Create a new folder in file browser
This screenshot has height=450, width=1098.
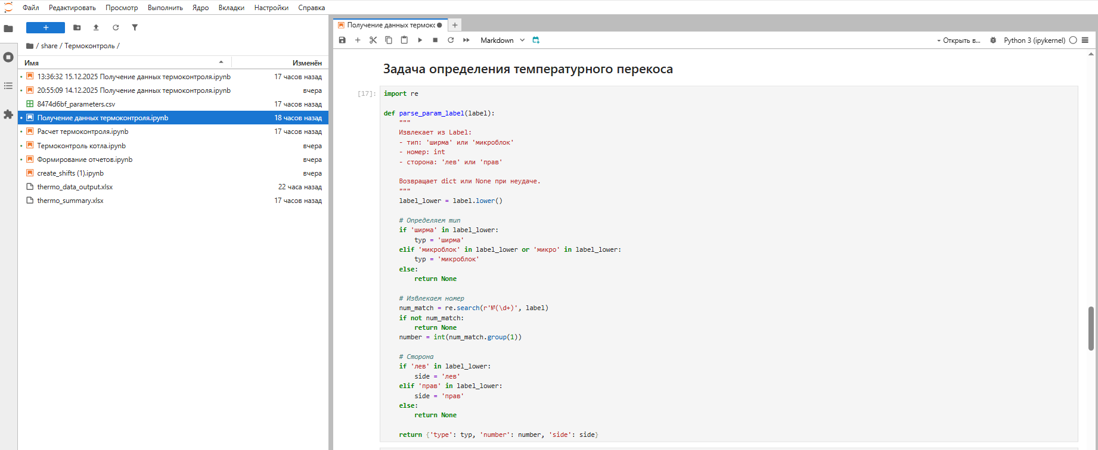(77, 28)
